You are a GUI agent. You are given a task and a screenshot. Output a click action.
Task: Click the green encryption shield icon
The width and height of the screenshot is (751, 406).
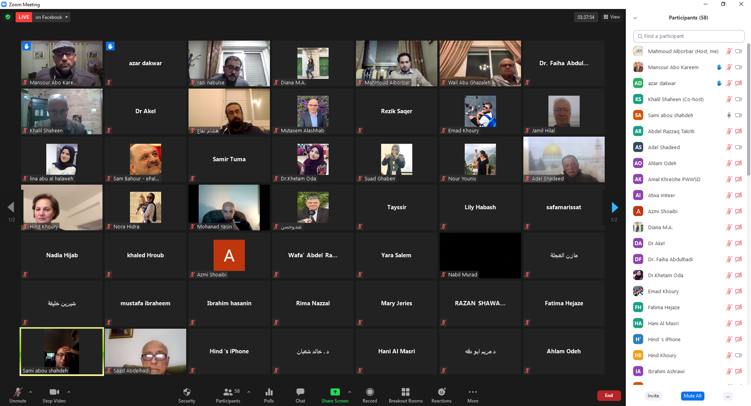click(x=8, y=17)
